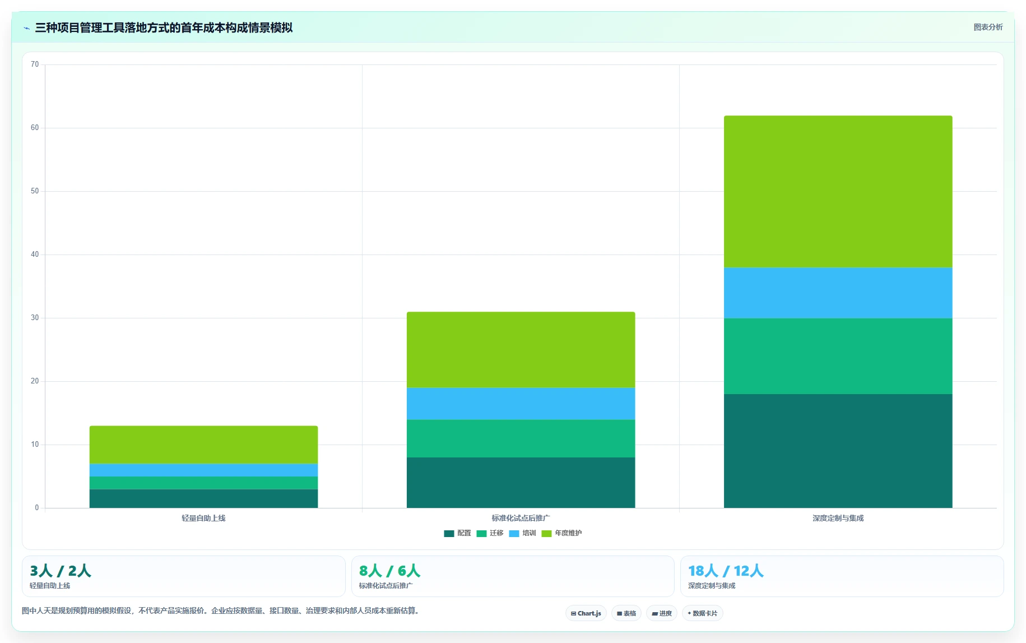This screenshot has height=643, width=1026.
Task: Click the dark teal 配置 legend swatch
Action: point(449,534)
